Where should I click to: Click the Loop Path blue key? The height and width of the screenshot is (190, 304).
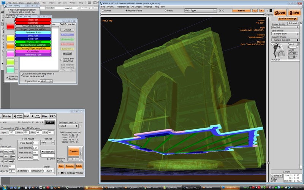point(33,36)
